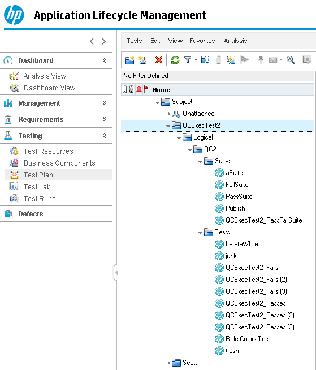
Task: Click the Flag for Follow Up toolbar icon
Action: (244, 60)
